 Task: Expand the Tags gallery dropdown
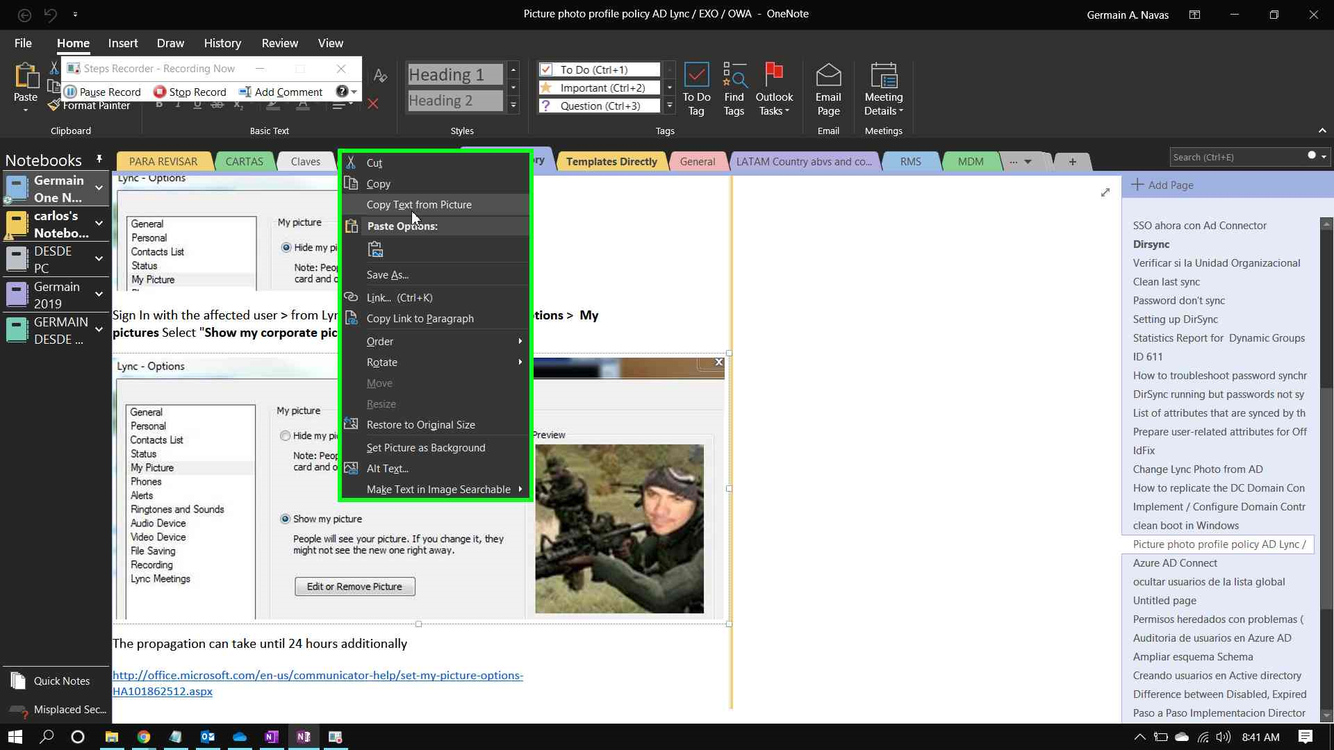(x=670, y=106)
